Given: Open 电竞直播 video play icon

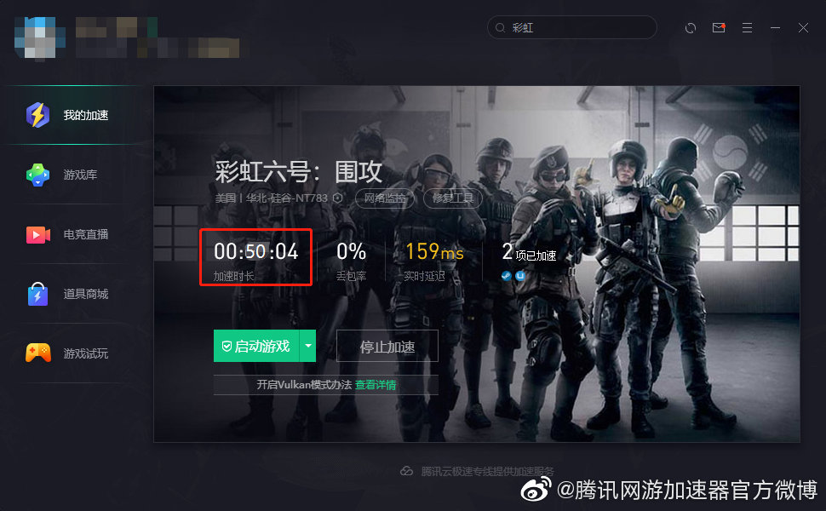Looking at the screenshot, I should pos(38,234).
